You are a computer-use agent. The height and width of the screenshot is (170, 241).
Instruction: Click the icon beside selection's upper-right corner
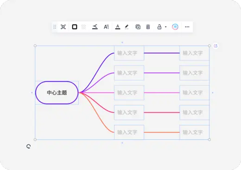(x=216, y=46)
